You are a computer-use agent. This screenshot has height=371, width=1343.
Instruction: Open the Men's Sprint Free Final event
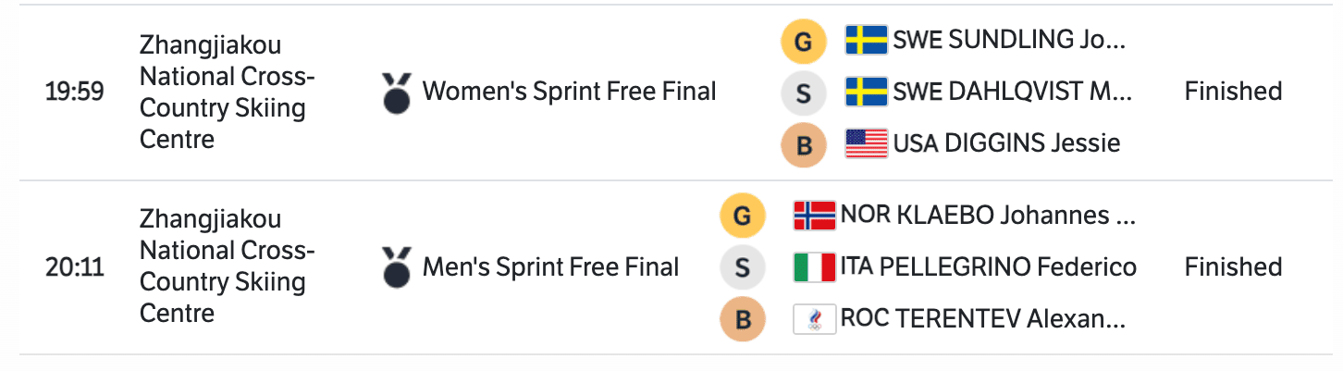point(550,268)
